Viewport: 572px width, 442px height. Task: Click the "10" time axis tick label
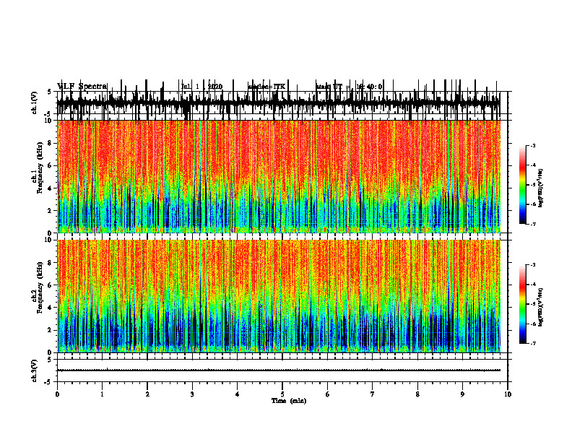click(x=508, y=394)
